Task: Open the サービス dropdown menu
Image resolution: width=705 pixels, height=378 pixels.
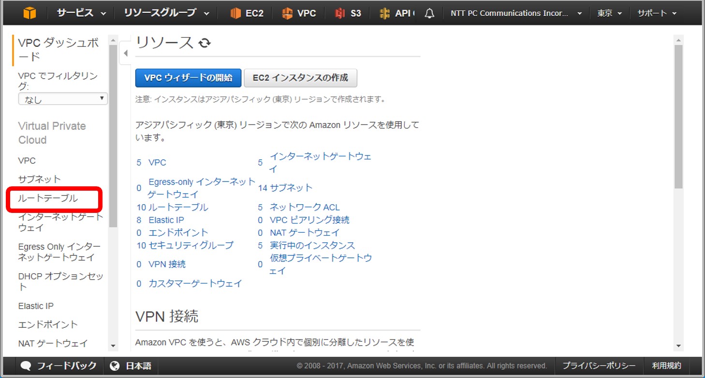Action: click(81, 13)
